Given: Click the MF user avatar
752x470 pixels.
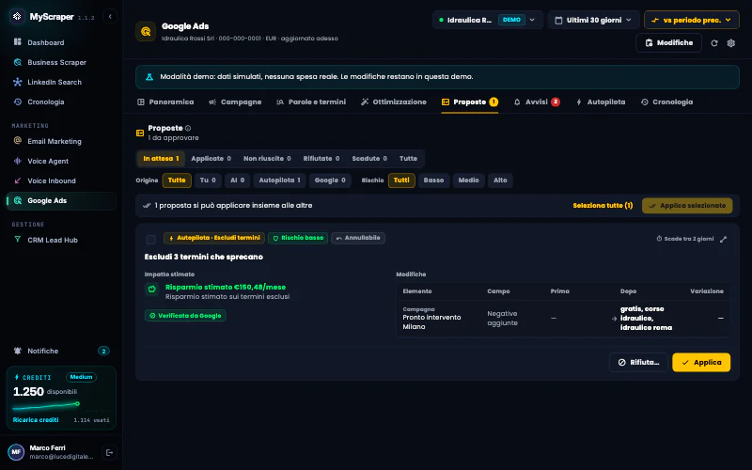Looking at the screenshot, I should pos(16,452).
